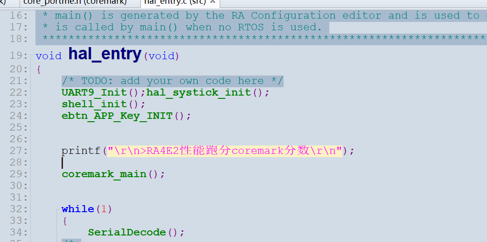Click line number 17
The image size is (487, 242).
18,28
